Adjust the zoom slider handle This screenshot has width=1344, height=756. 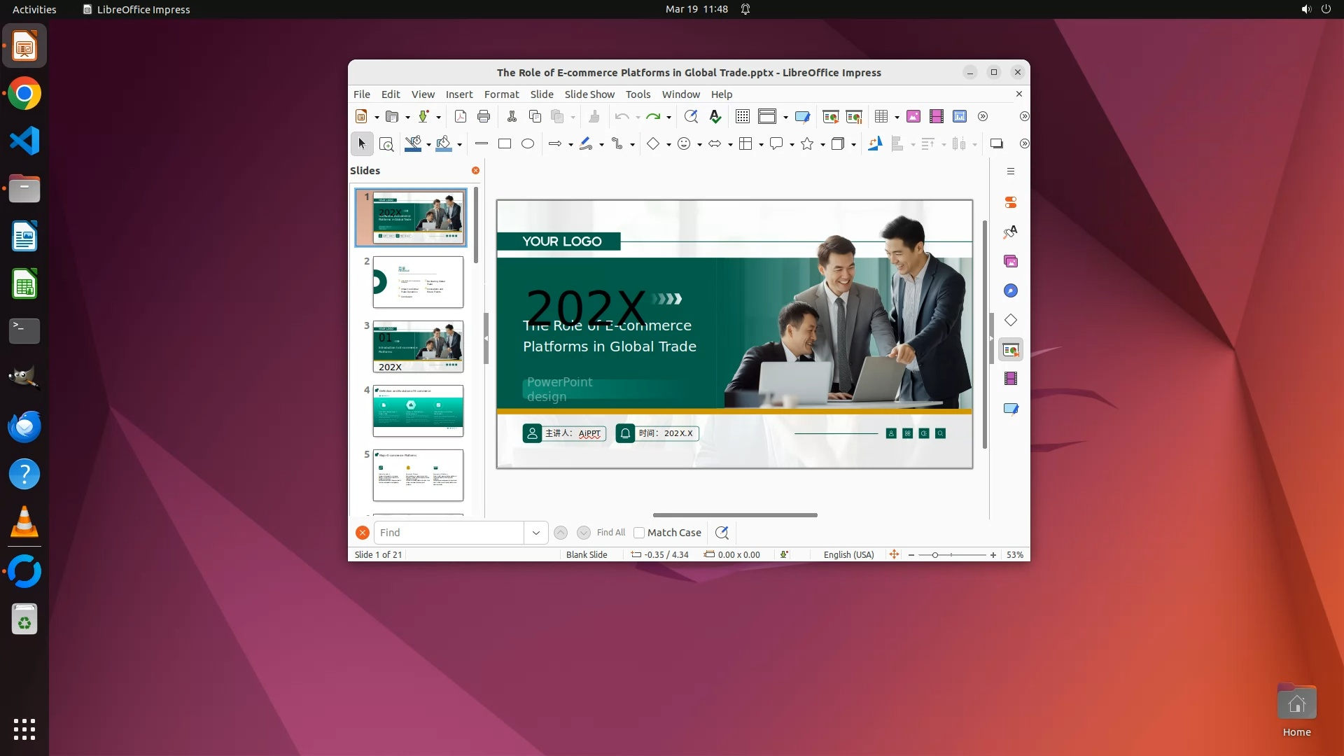coord(934,554)
